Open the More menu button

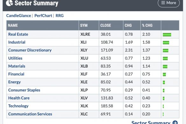click(169, 3)
